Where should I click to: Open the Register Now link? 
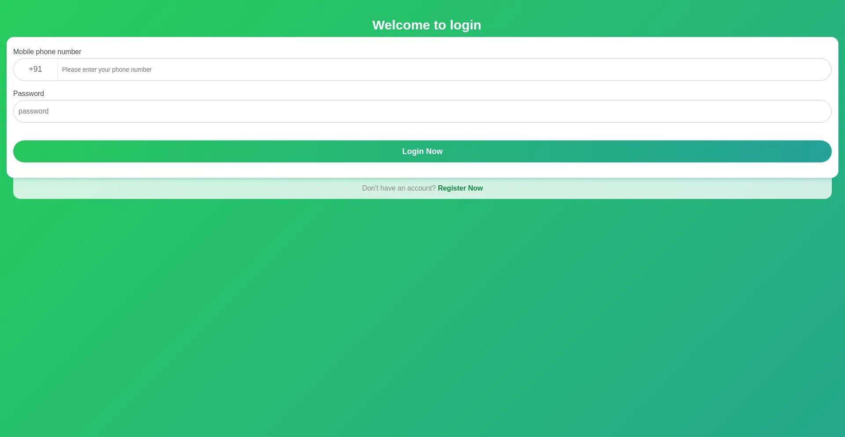(460, 188)
